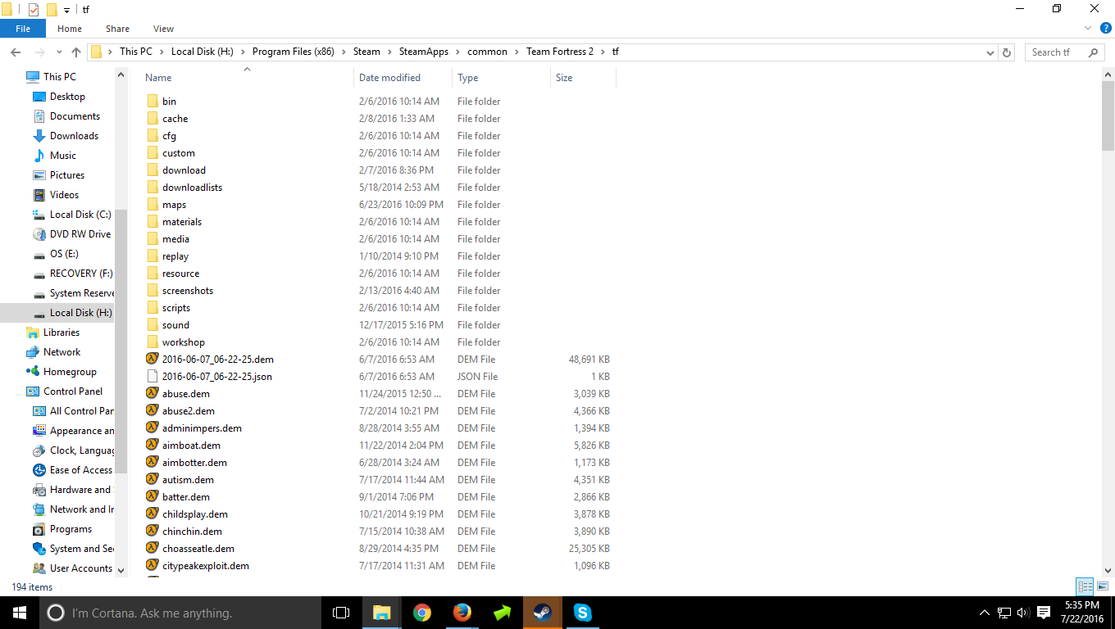Viewport: 1115px width, 629px height.
Task: Select the choasseatle.dem file name
Action: [198, 548]
